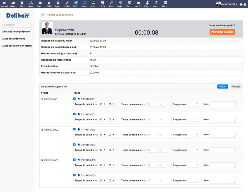Click the GRH module icon
The width and height of the screenshot is (248, 192).
[x=49, y=3]
